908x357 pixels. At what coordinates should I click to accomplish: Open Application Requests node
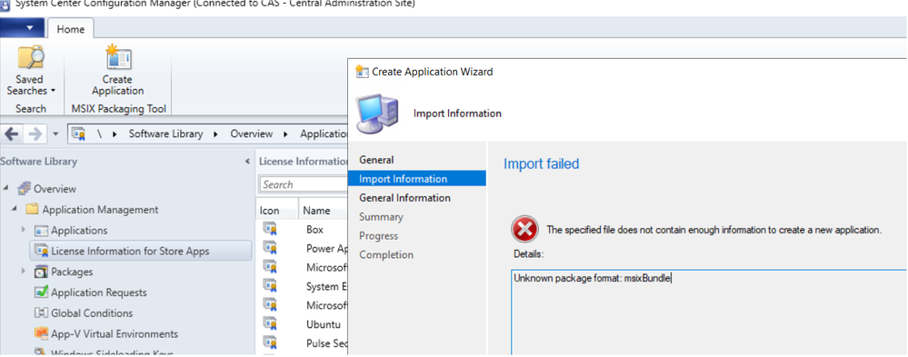coord(98,293)
